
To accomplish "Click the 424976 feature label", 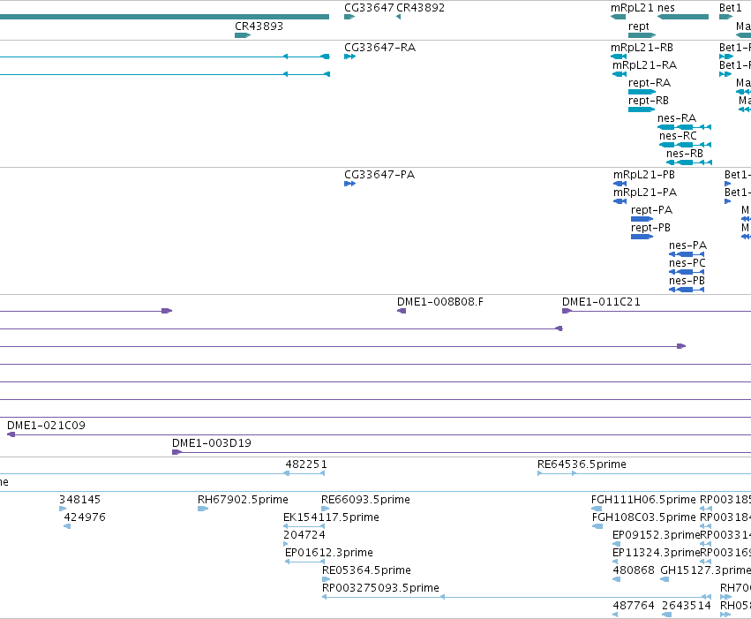I will (85, 518).
